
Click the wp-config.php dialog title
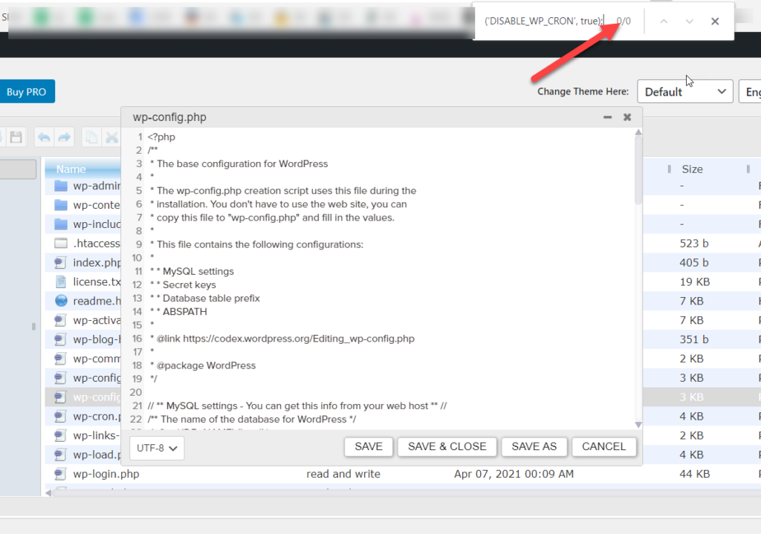[169, 117]
